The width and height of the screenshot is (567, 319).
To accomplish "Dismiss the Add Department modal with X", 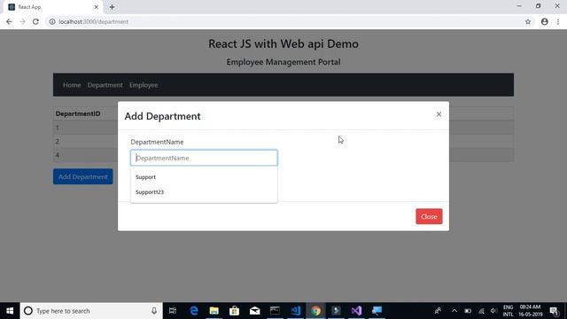I will pos(439,114).
